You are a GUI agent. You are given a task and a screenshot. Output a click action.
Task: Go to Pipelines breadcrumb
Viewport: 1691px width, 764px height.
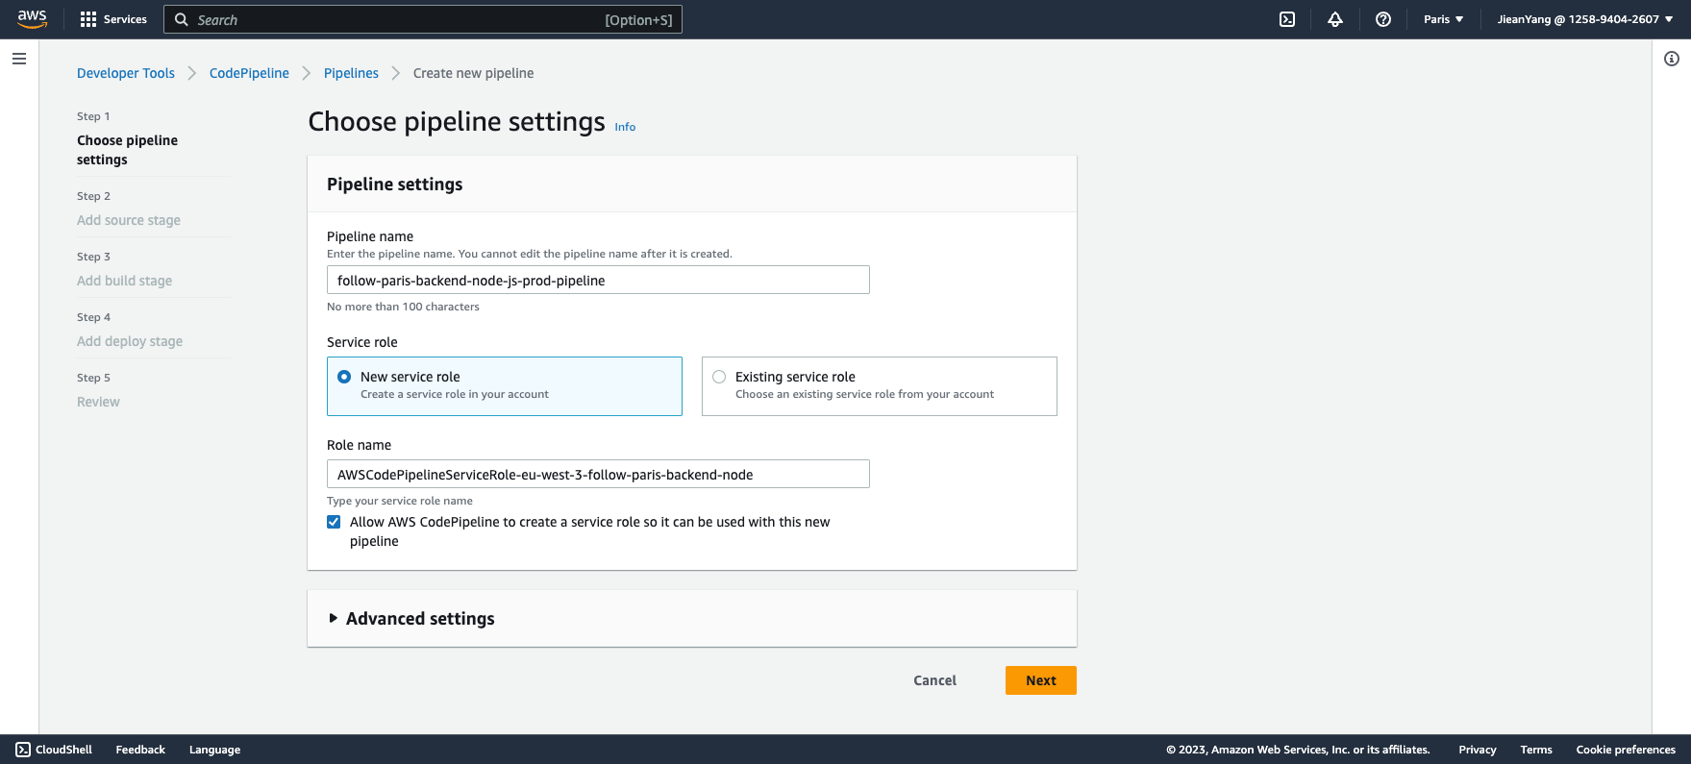pos(351,73)
